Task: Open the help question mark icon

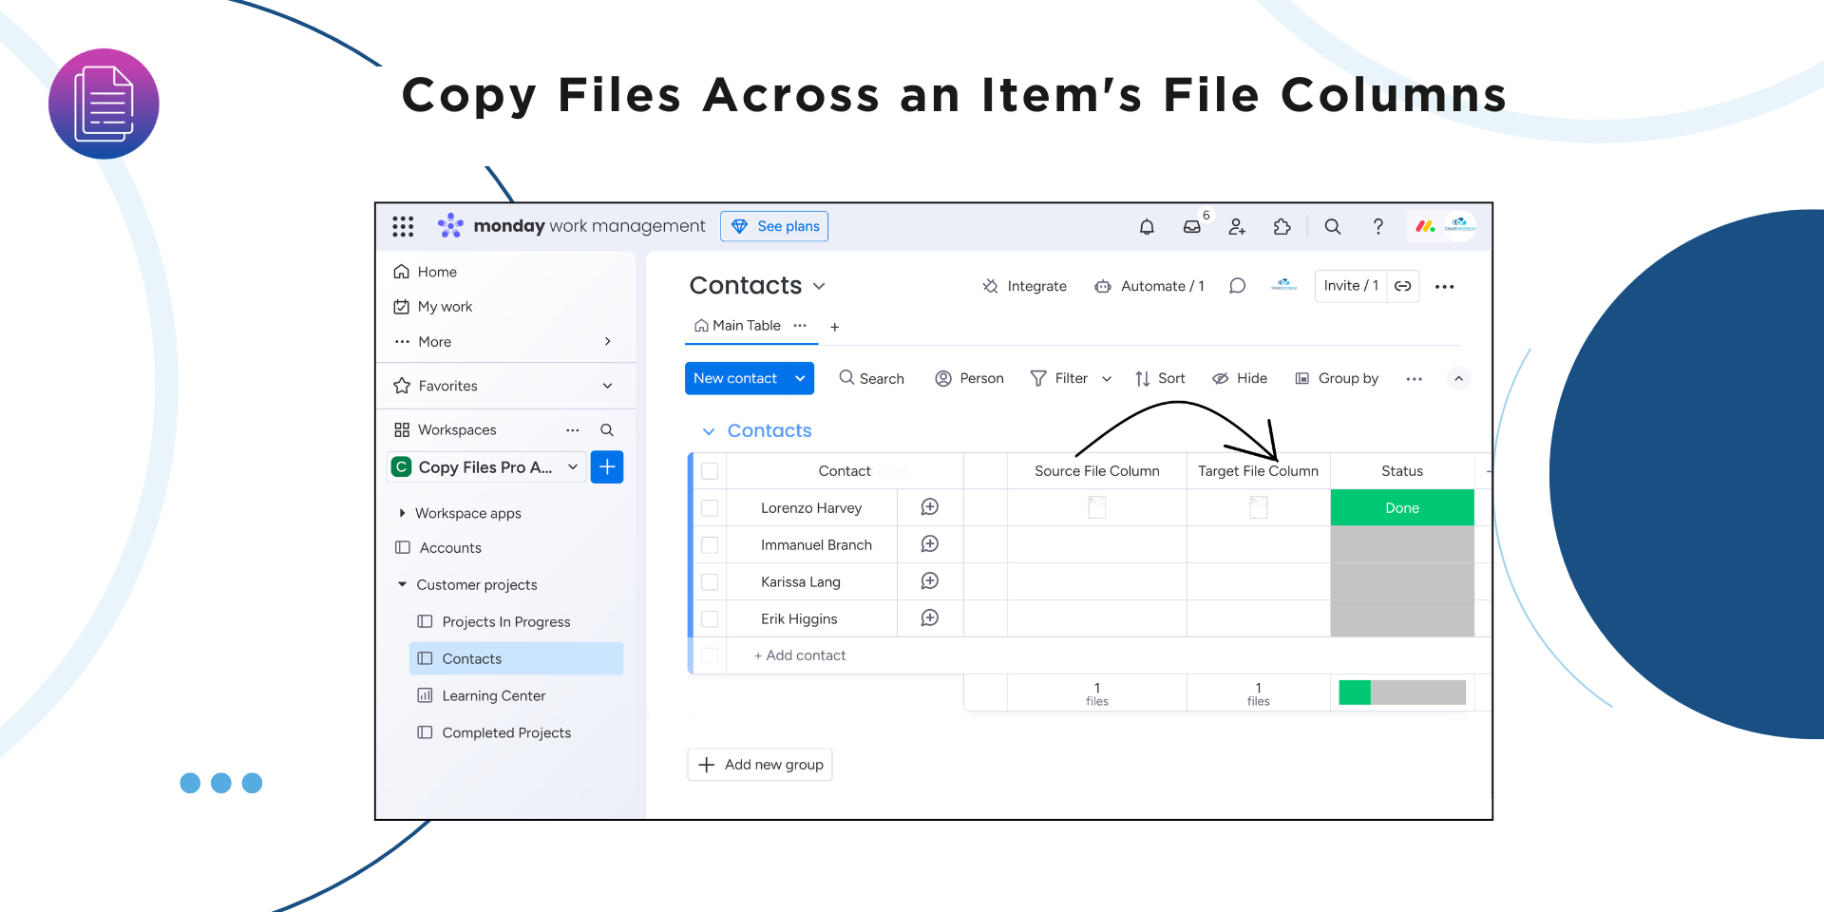Action: [x=1377, y=226]
